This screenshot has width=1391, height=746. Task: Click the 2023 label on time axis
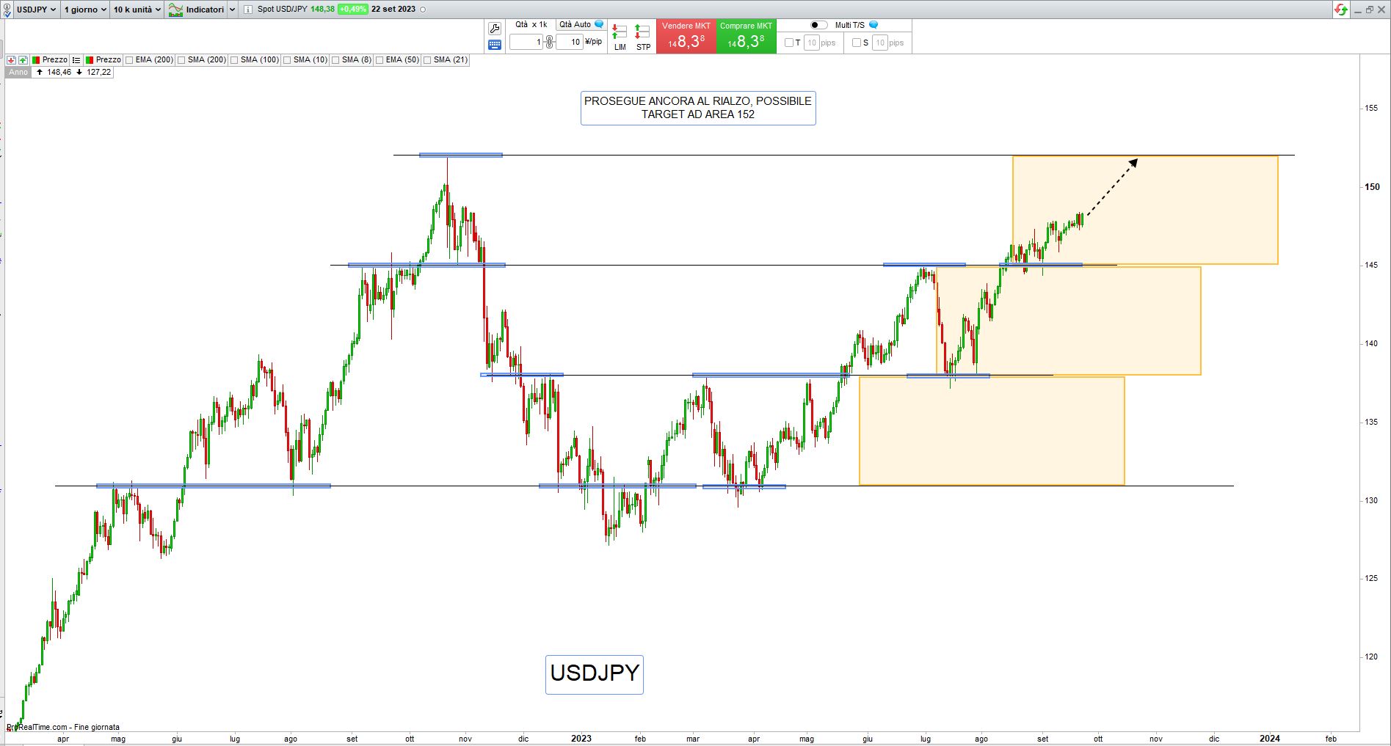(581, 739)
